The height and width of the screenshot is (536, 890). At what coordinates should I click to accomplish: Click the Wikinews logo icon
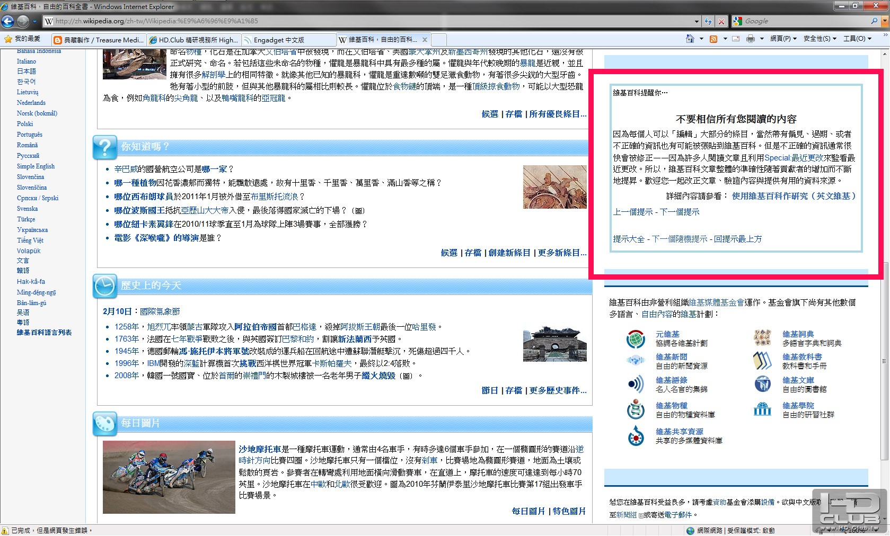(635, 361)
